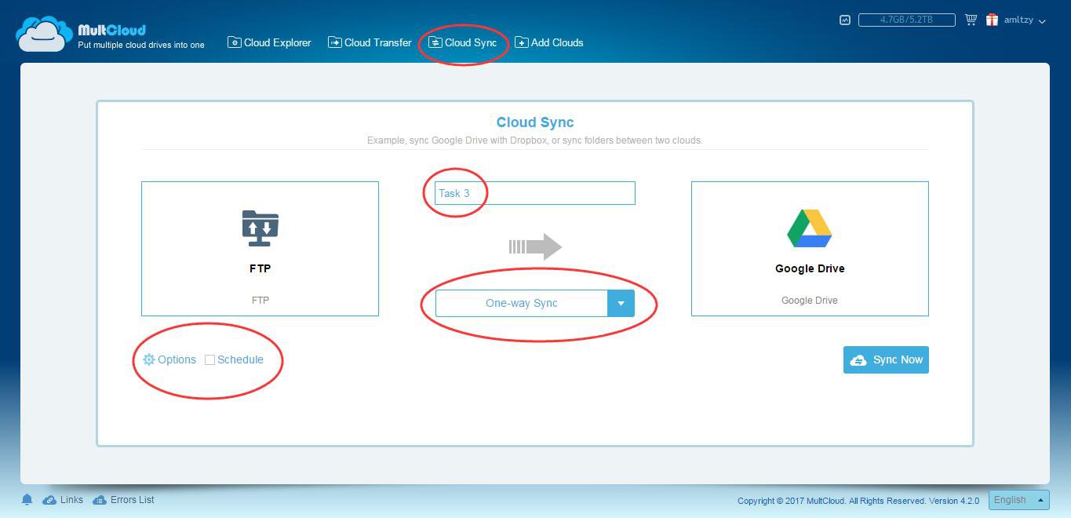This screenshot has width=1071, height=518.
Task: Click the notification bell icon
Action: tap(27, 500)
